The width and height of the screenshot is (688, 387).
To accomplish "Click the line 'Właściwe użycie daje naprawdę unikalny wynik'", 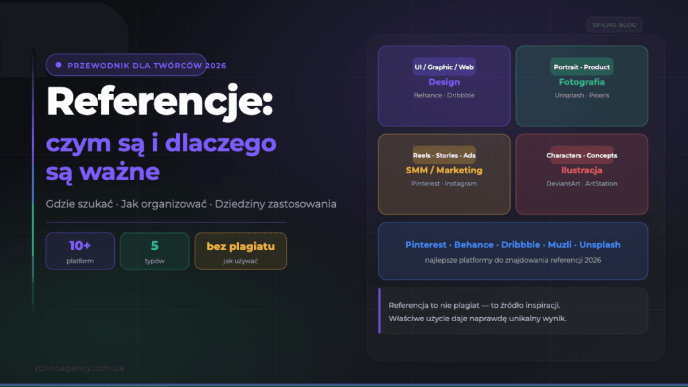I will click(x=477, y=318).
